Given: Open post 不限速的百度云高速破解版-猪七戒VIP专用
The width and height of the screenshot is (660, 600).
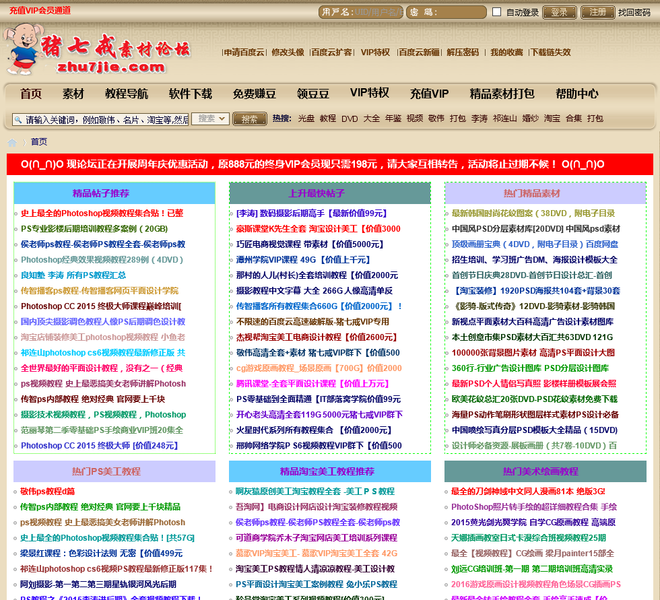Looking at the screenshot, I should pos(312,322).
